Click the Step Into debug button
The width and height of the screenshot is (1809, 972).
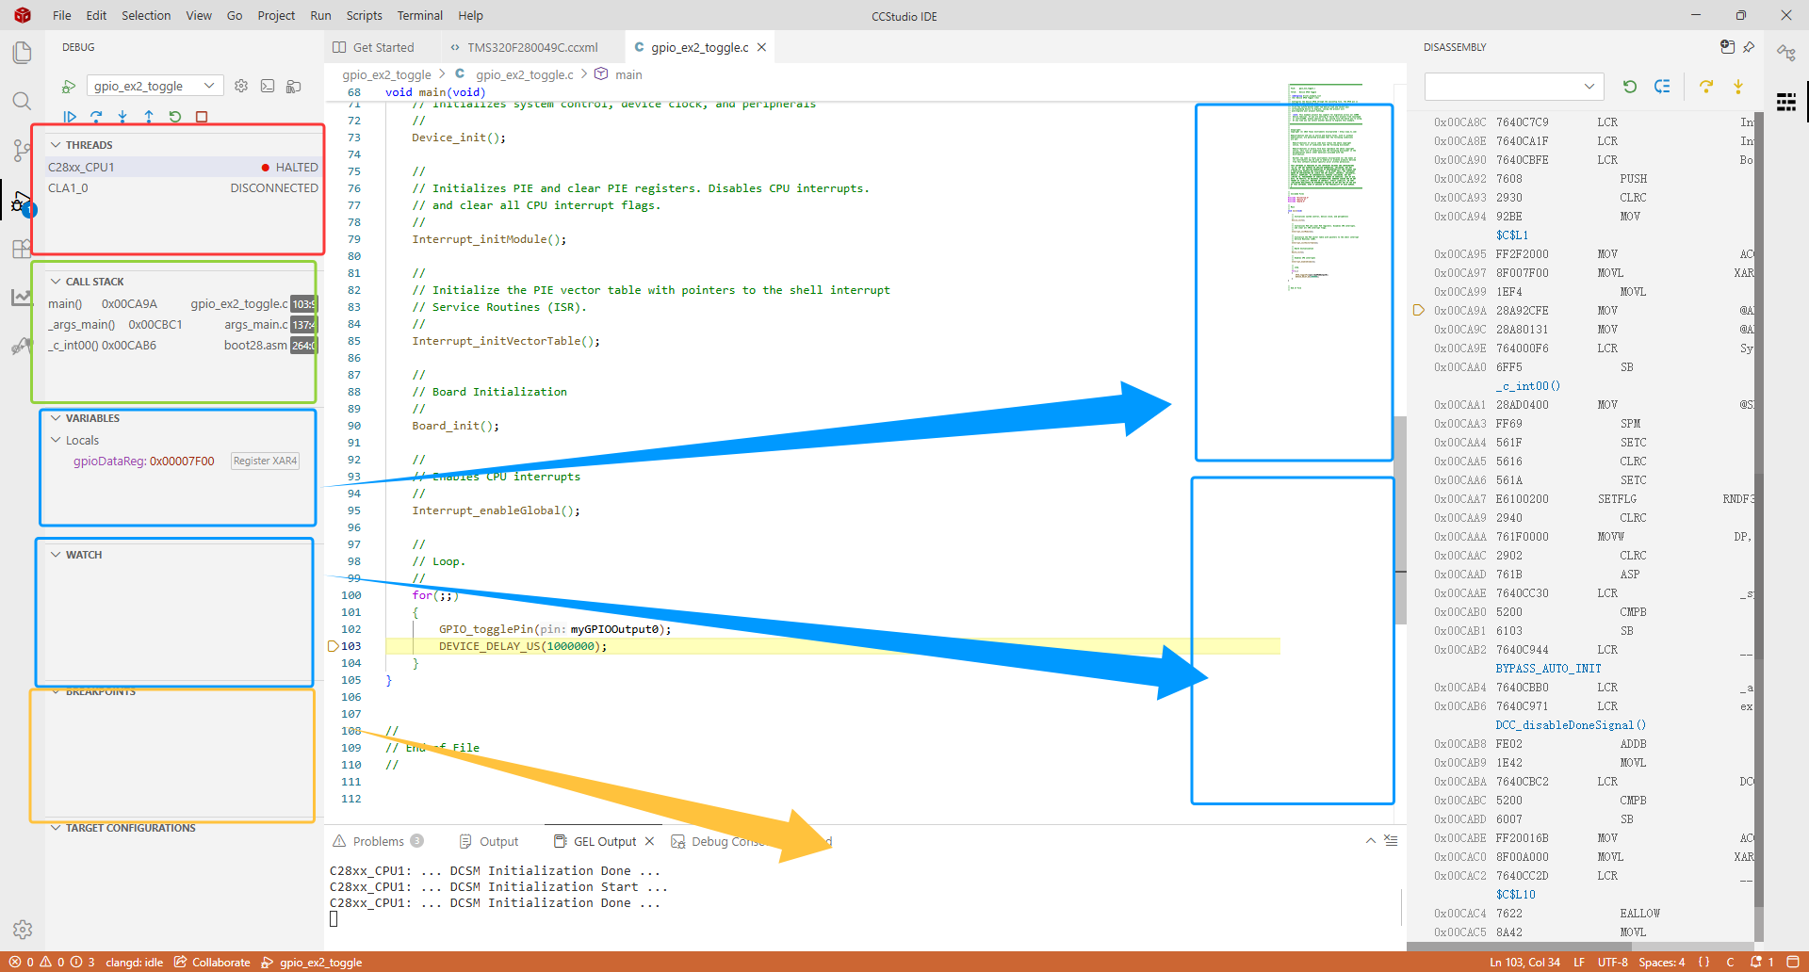(122, 117)
